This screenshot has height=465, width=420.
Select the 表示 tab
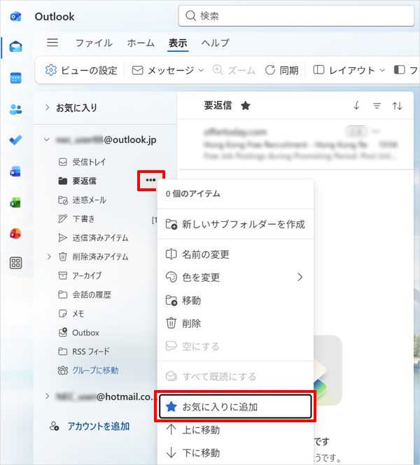tap(178, 43)
